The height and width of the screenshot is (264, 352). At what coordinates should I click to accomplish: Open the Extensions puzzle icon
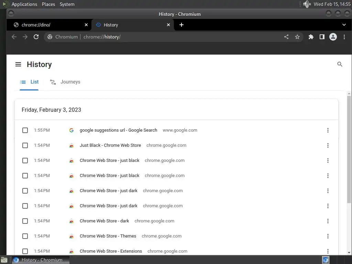coord(311,37)
